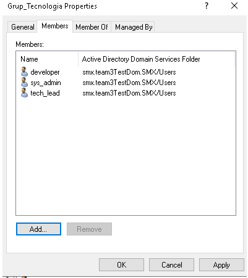The height and width of the screenshot is (278, 248).
Task: Select the tech_lead user icon
Action: pos(24,92)
